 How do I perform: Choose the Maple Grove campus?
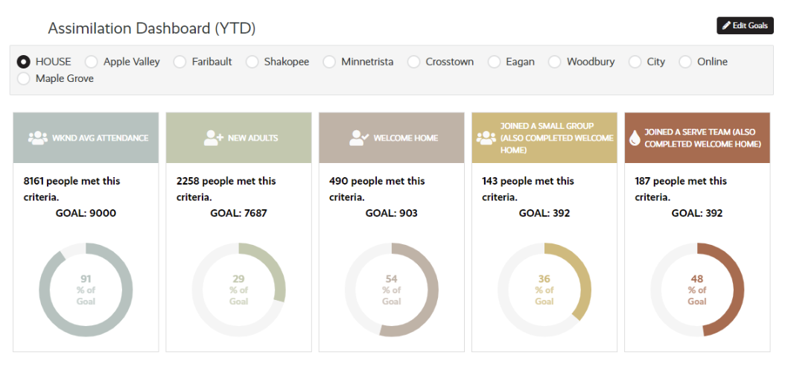pyautogui.click(x=23, y=78)
